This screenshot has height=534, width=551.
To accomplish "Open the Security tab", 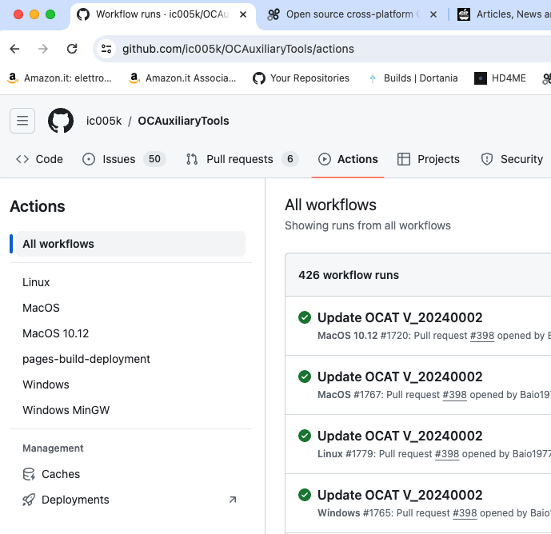I will [x=512, y=159].
